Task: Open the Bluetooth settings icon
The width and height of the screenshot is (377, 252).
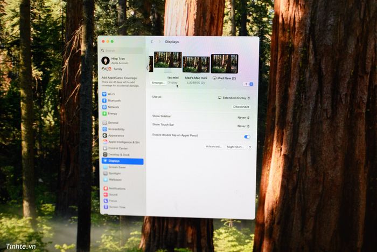Action: [104, 100]
